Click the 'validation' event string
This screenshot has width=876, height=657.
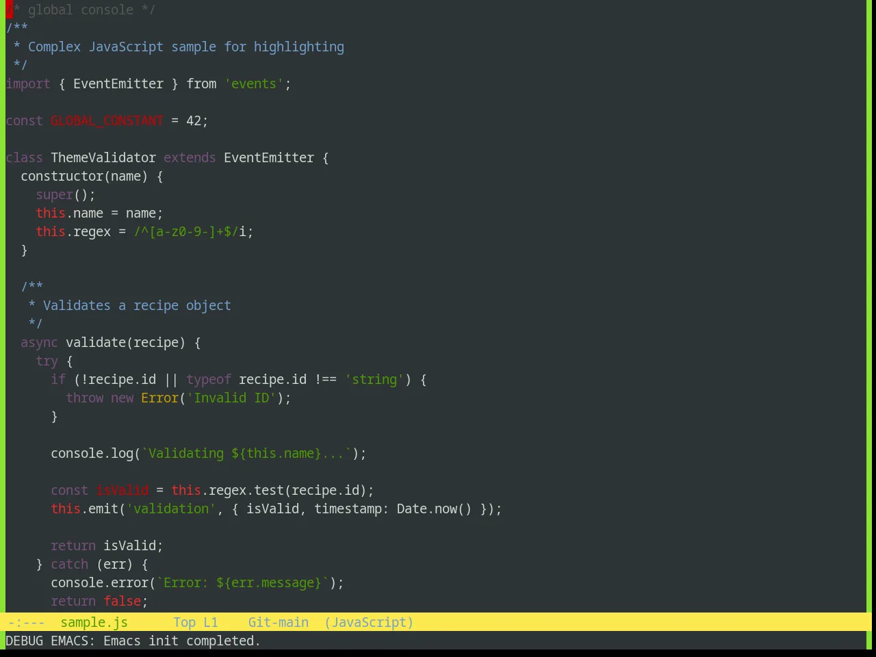[171, 508]
